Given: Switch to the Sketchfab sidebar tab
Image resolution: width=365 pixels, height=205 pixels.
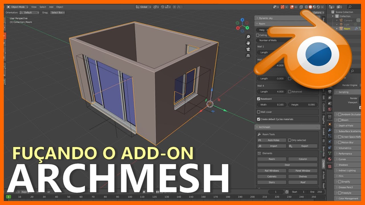Looking at the screenshot, I should 323,151.
